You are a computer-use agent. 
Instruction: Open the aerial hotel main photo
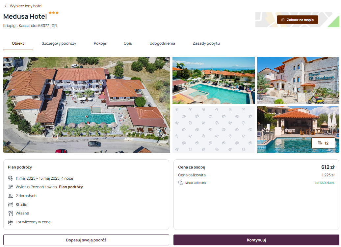tap(87, 105)
